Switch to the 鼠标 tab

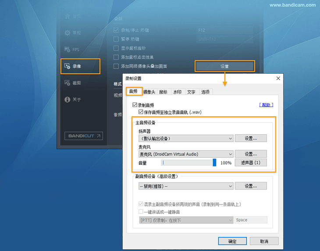(x=163, y=92)
